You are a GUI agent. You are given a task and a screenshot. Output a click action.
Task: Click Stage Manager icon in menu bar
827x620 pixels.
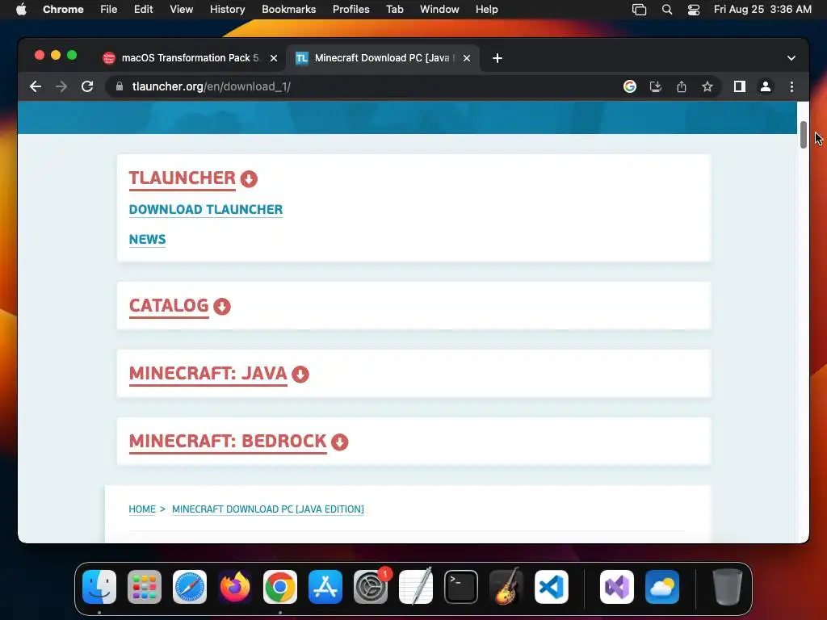tap(640, 10)
